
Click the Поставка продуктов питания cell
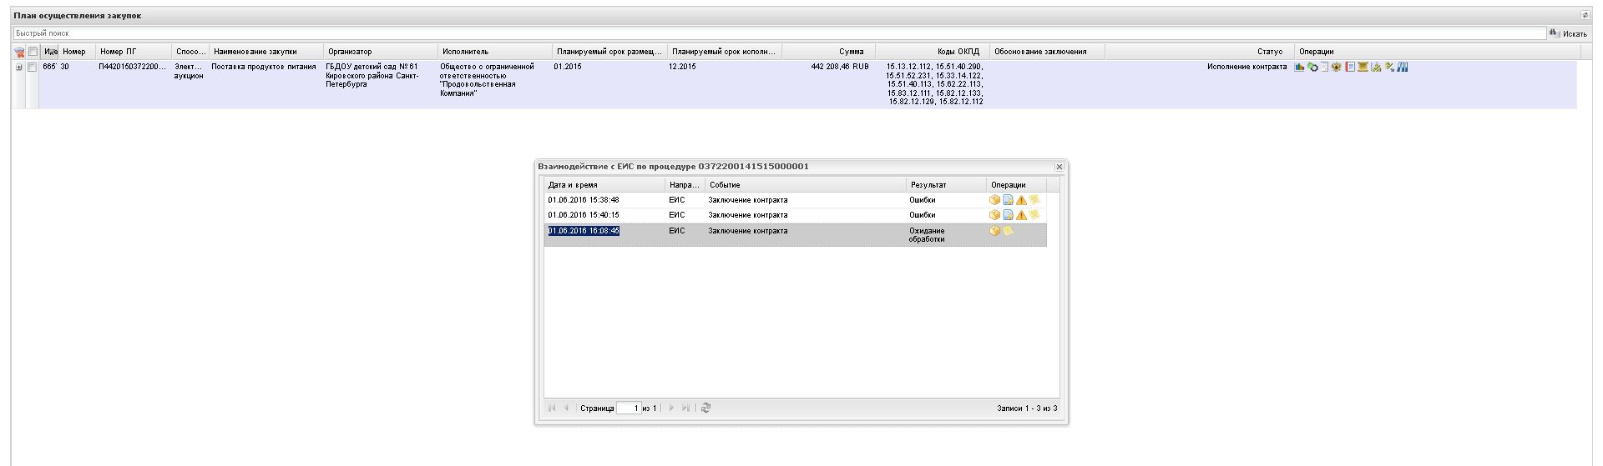point(264,67)
